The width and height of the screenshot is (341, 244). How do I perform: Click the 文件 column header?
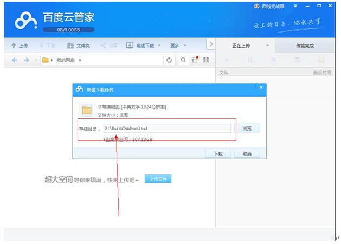coord(223,73)
